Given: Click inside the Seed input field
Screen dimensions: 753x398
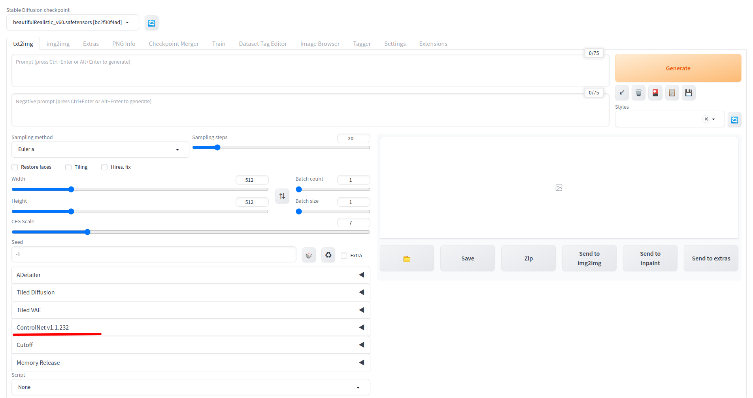Looking at the screenshot, I should [x=154, y=254].
